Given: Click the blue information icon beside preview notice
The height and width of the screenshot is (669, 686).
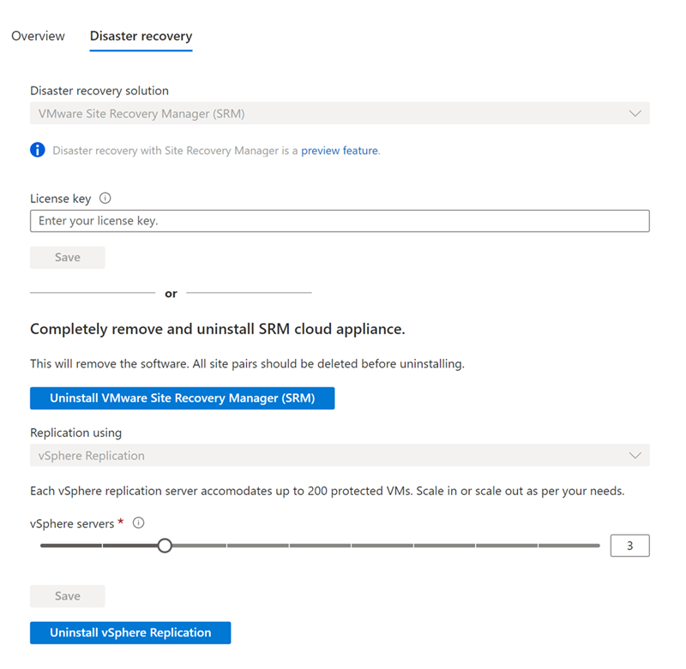Looking at the screenshot, I should click(38, 150).
